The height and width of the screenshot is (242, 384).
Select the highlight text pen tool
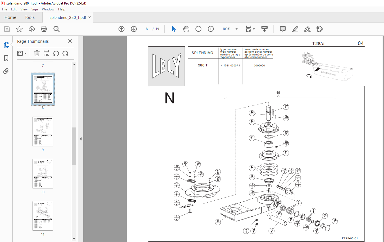tap(295, 29)
